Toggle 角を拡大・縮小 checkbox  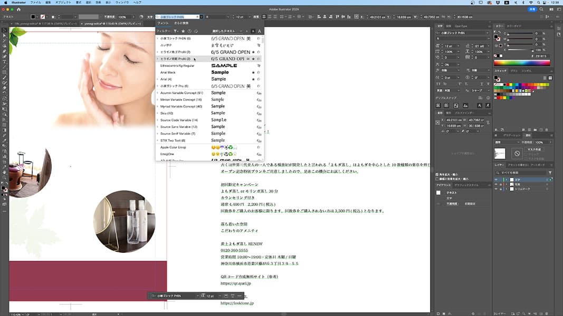pos(437,173)
